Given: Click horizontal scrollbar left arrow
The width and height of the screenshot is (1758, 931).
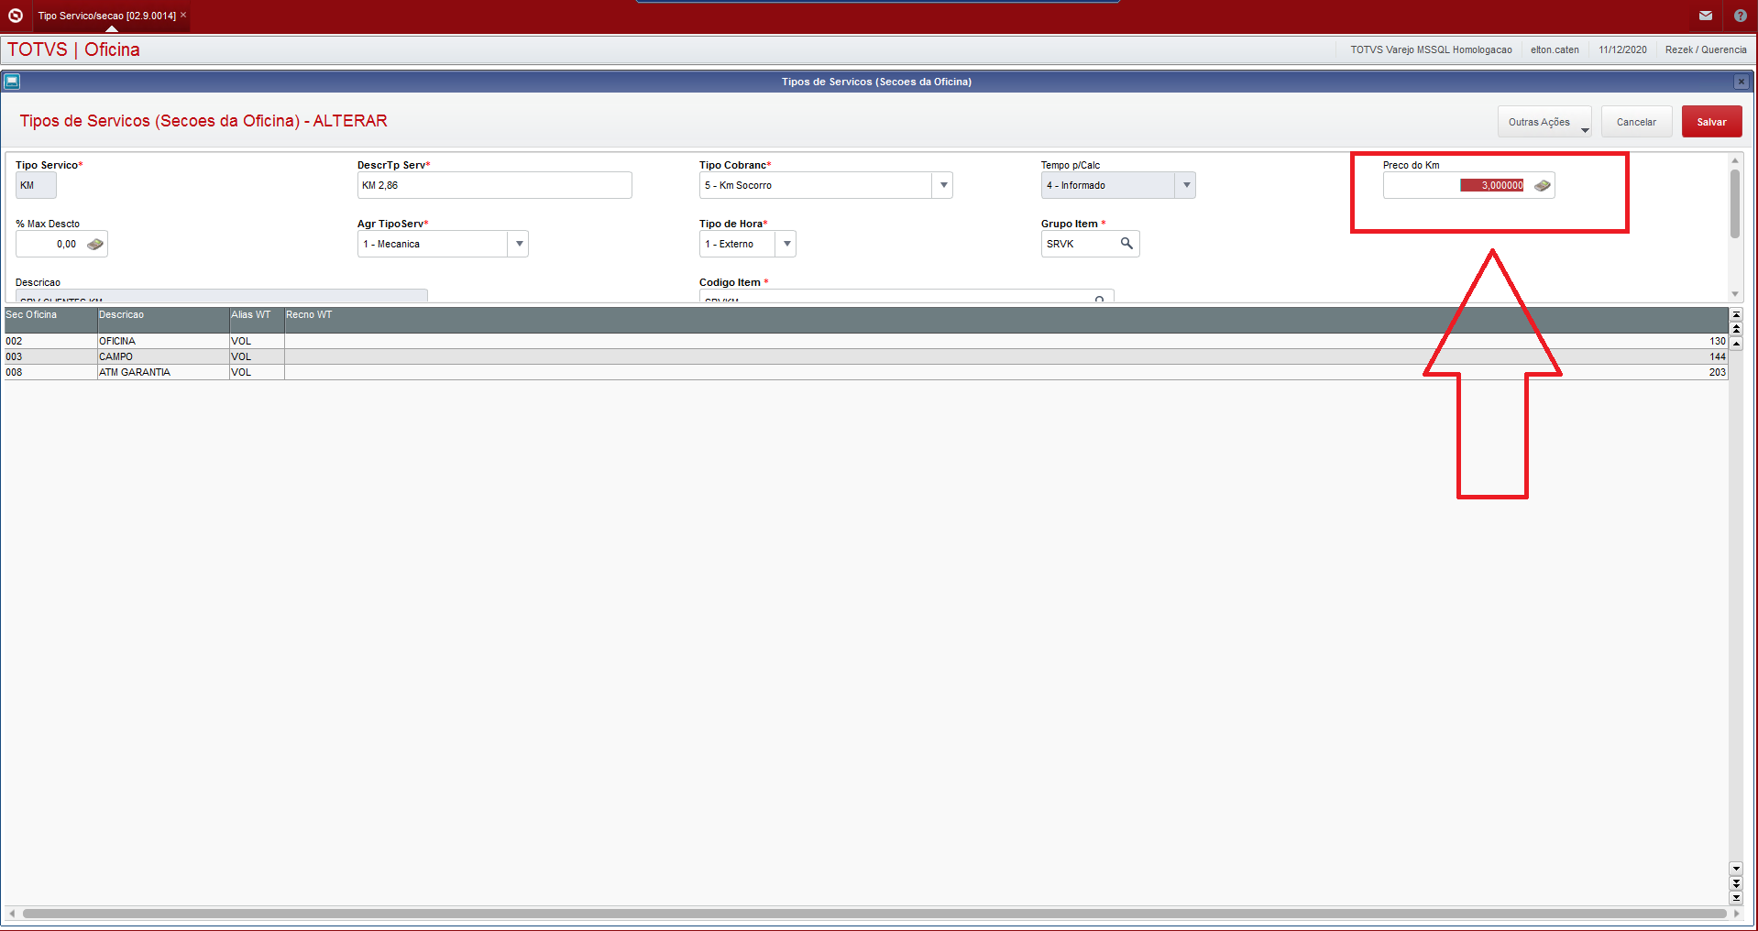Looking at the screenshot, I should pos(12,914).
